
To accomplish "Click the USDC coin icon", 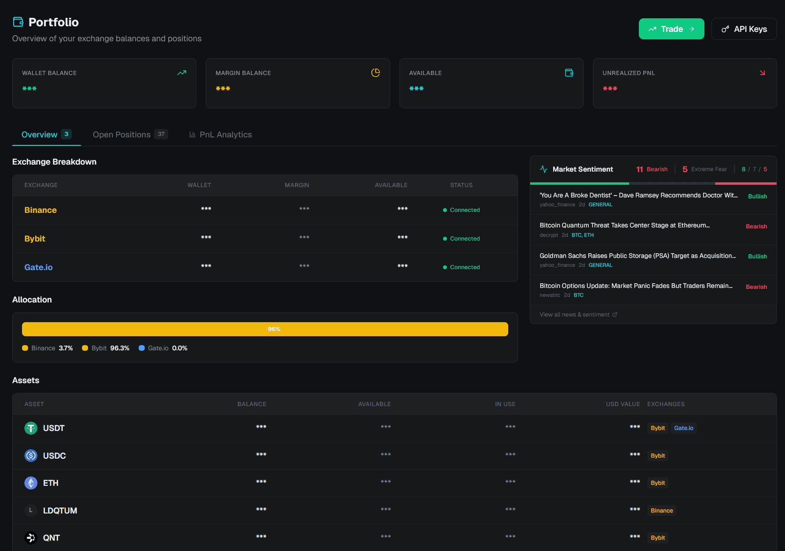I will click(31, 455).
